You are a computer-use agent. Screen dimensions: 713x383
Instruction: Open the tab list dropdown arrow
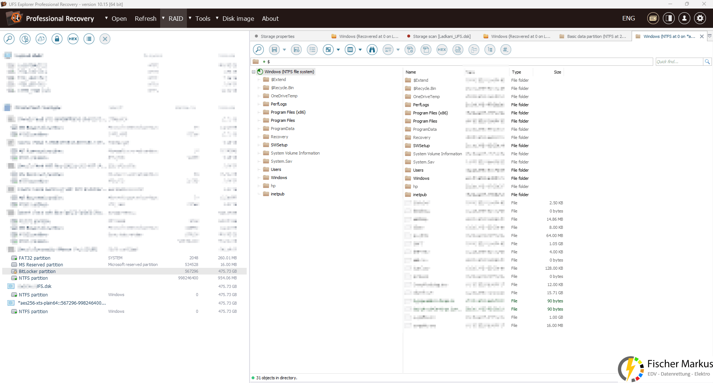click(x=710, y=36)
